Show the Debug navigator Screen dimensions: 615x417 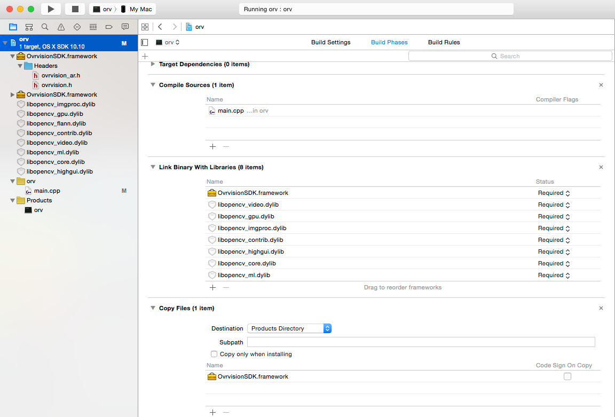[93, 27]
